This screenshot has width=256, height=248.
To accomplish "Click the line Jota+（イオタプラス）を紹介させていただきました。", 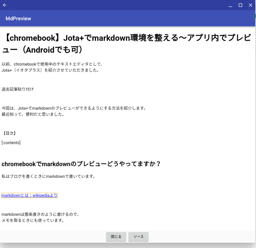I will [x=50, y=70].
